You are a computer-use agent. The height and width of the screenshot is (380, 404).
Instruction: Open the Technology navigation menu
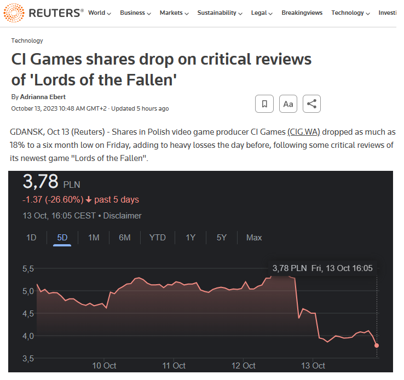[350, 13]
